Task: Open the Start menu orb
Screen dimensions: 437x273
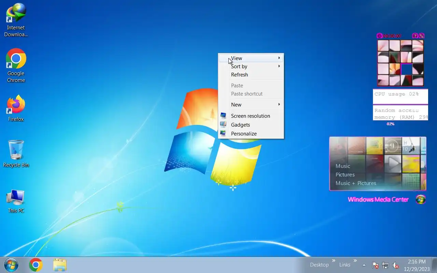Action: click(11, 265)
